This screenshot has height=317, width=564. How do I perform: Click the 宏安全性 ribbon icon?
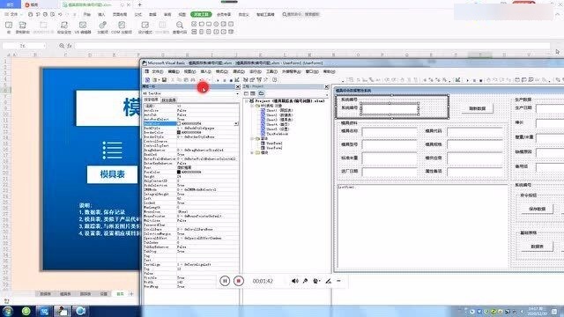pyautogui.click(x=64, y=27)
